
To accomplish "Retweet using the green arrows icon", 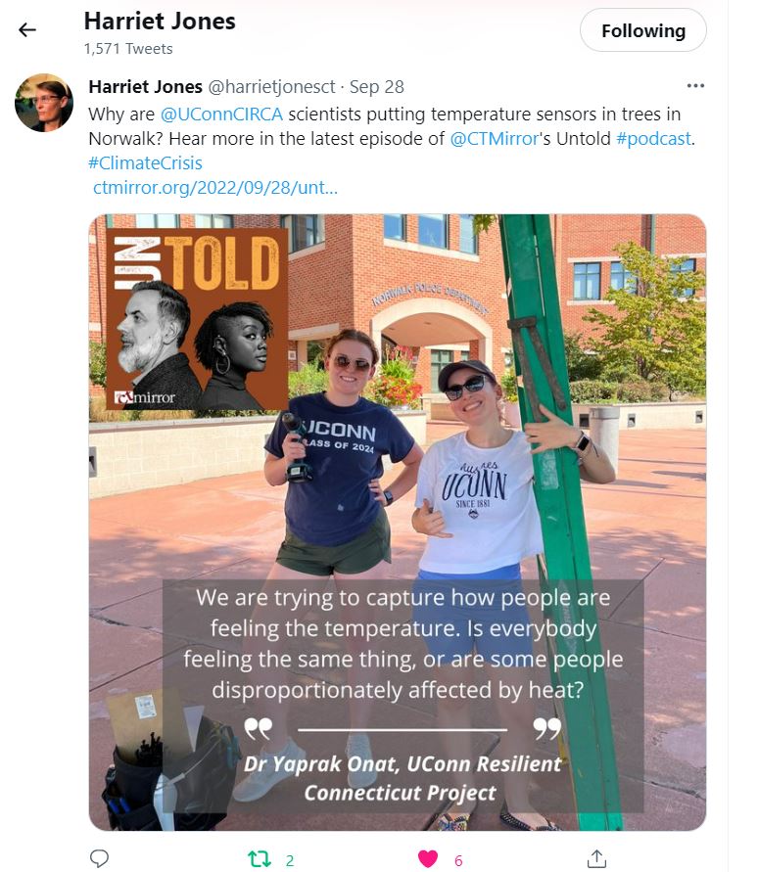I will tap(259, 858).
